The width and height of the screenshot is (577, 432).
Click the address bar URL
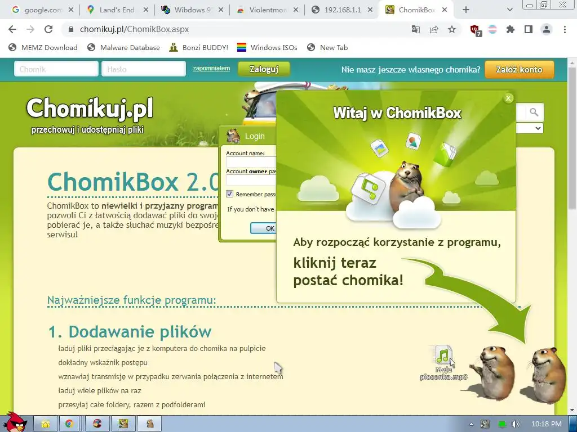134,29
